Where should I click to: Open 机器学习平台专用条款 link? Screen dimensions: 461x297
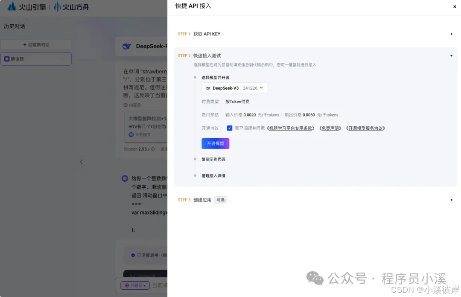coord(291,128)
